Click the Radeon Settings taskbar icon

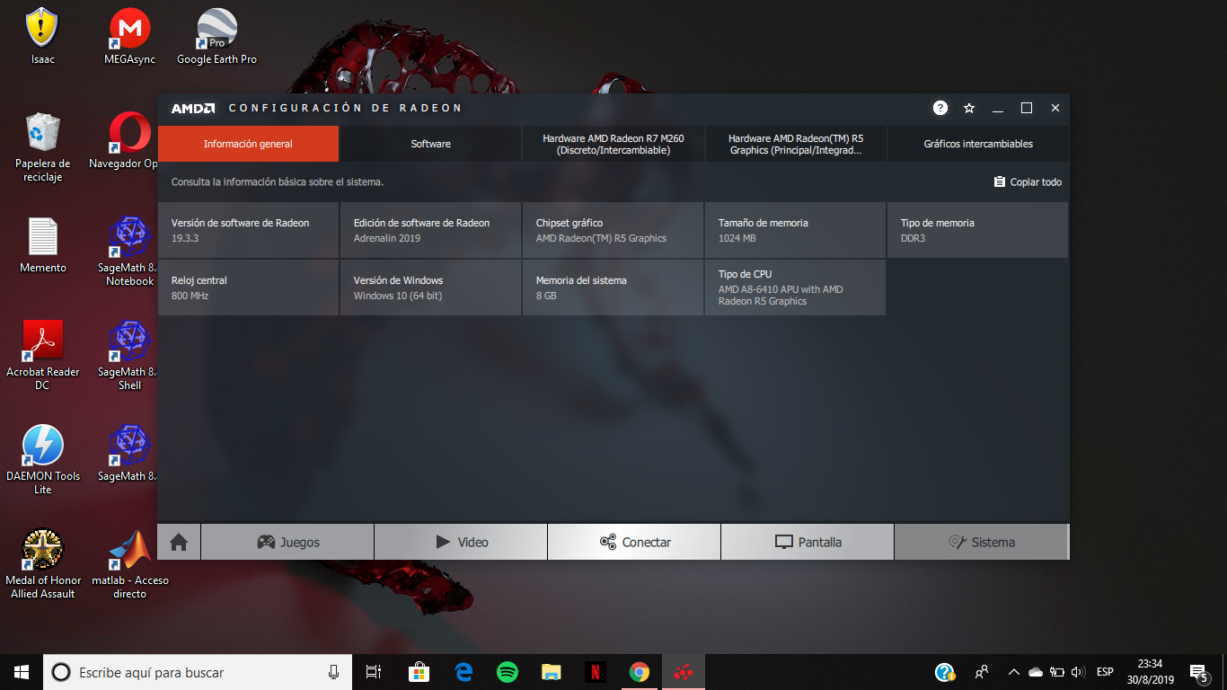(684, 672)
